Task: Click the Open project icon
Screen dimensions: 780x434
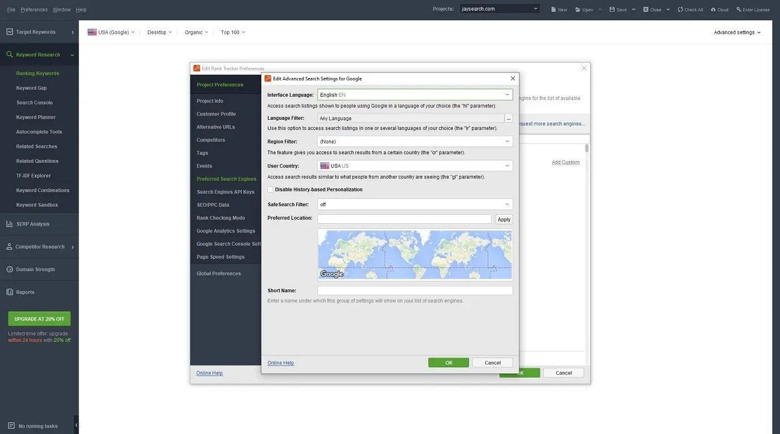Action: pos(578,10)
